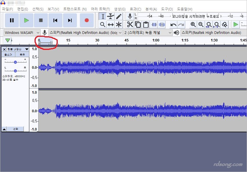Open the 효과(C) menu
The image size is (247, 172).
tap(135, 9)
